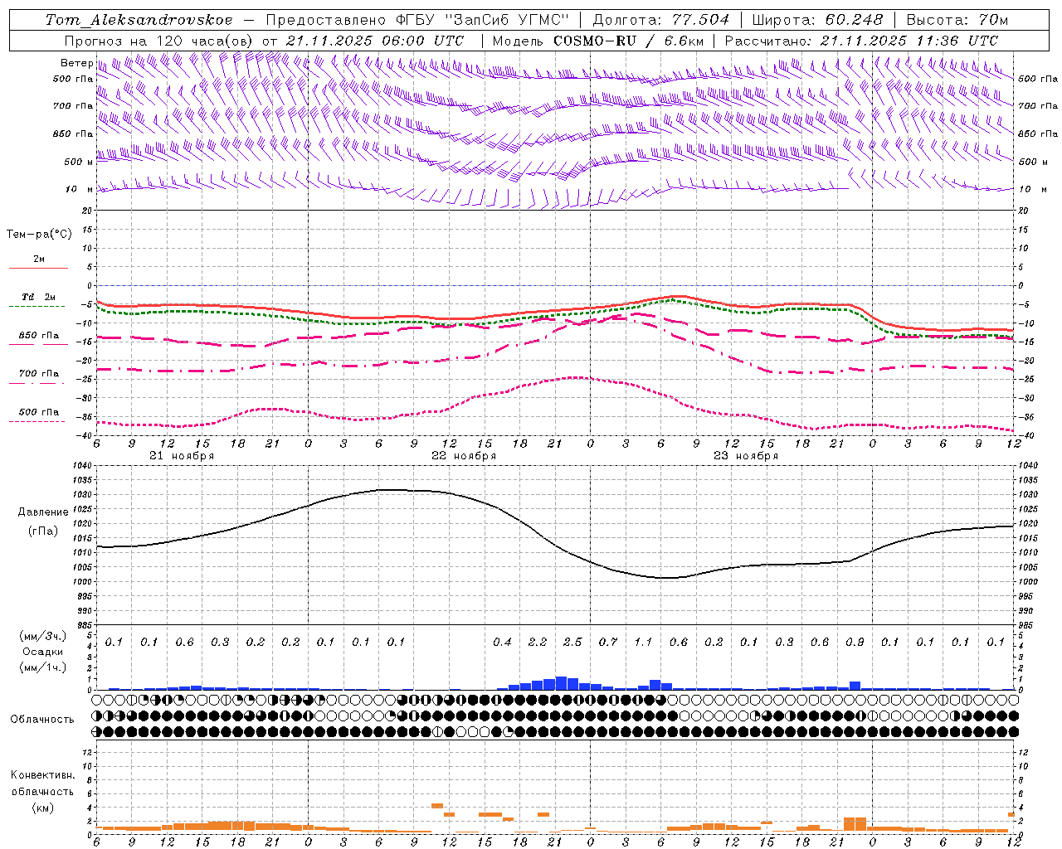
Task: Click the date label 21 ноября
Action: (x=182, y=456)
